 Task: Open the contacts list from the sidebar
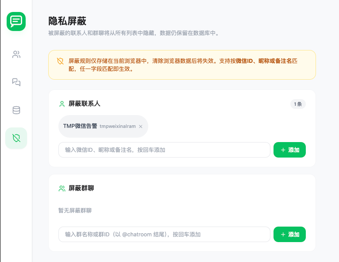[16, 55]
